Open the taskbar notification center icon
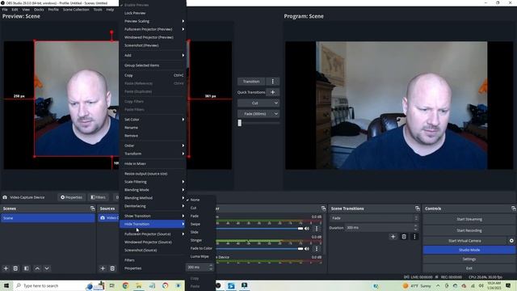The height and width of the screenshot is (291, 517). (508, 285)
